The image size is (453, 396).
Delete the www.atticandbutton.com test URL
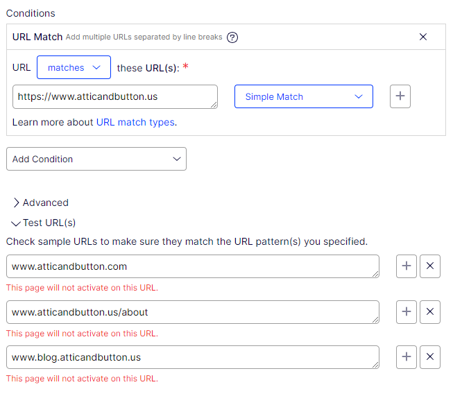point(430,266)
